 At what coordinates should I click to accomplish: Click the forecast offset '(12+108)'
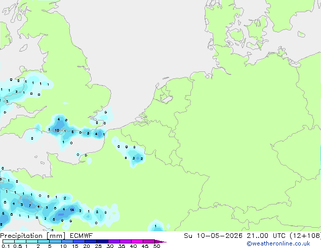[x=305, y=236]
